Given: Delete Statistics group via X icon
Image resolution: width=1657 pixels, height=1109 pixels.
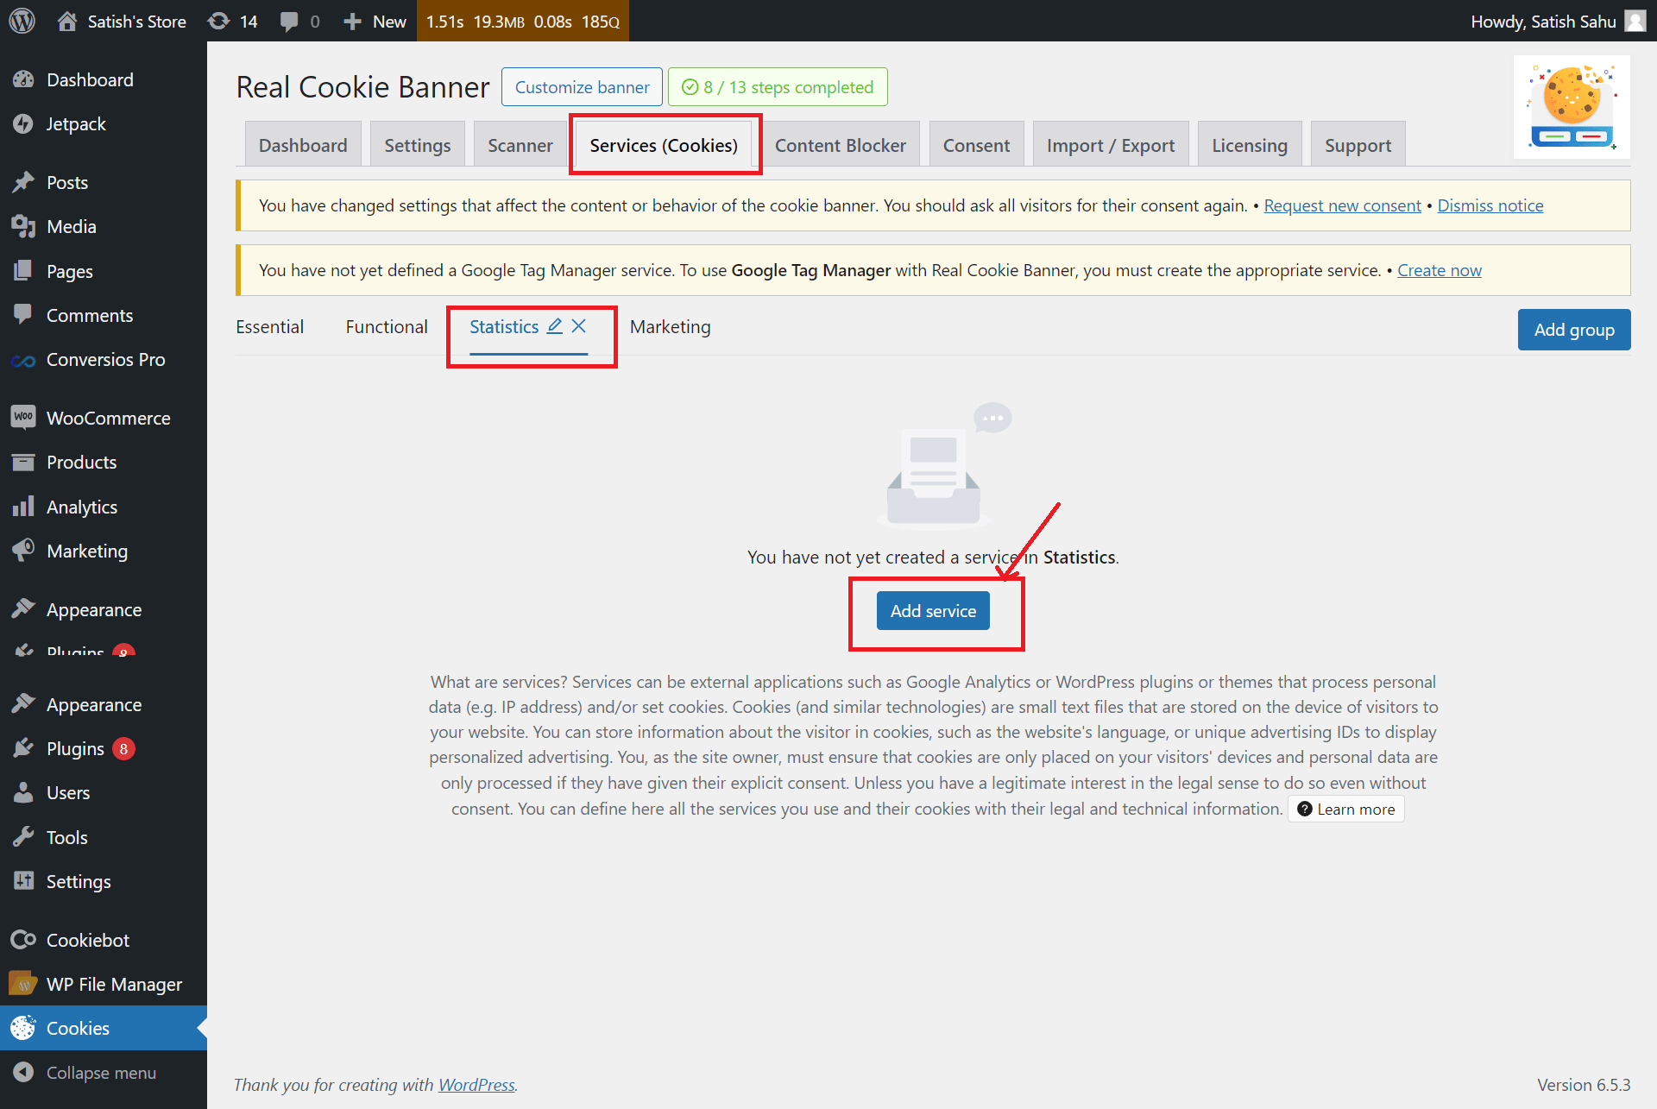Looking at the screenshot, I should 579,326.
